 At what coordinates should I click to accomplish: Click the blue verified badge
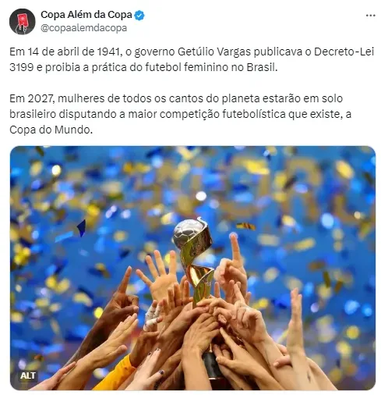(139, 15)
